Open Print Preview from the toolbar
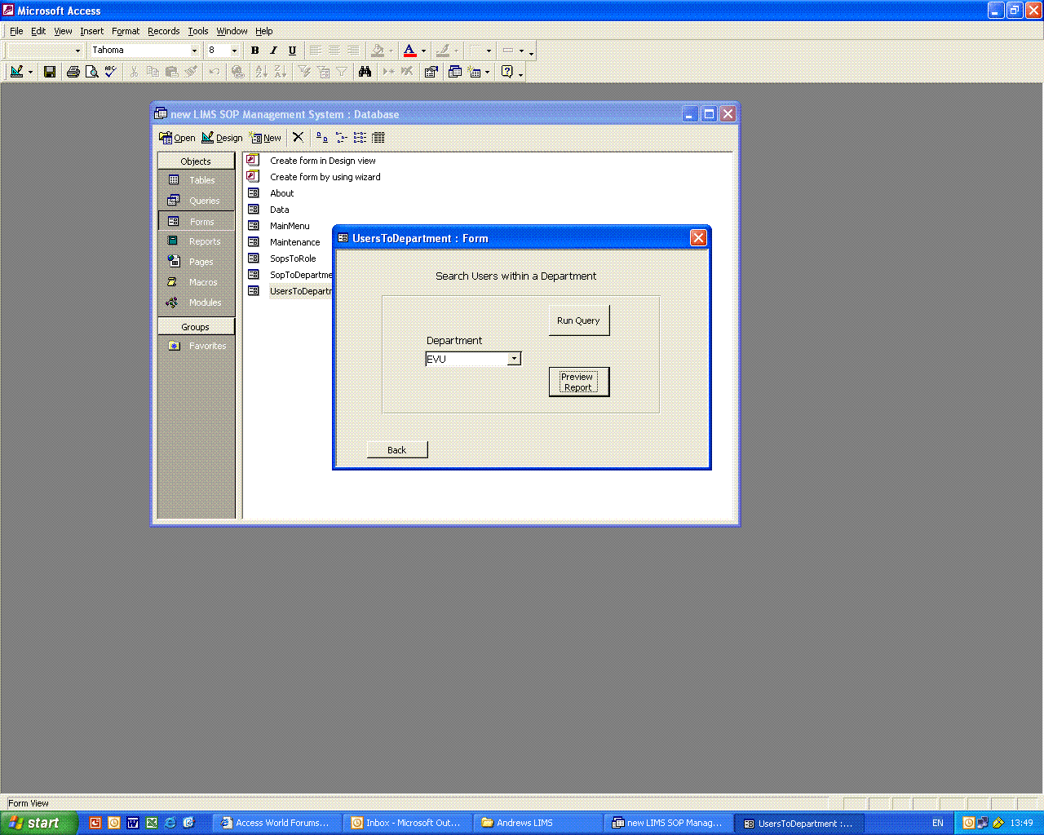The width and height of the screenshot is (1044, 835). (x=92, y=72)
